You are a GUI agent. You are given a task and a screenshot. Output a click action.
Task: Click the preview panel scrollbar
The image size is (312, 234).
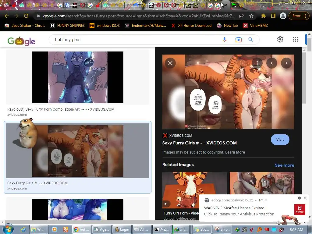click(304, 78)
